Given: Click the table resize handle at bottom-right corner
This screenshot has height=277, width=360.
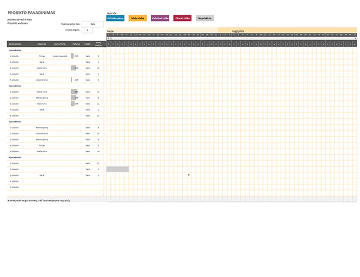Looking at the screenshot, I should click(103, 196).
